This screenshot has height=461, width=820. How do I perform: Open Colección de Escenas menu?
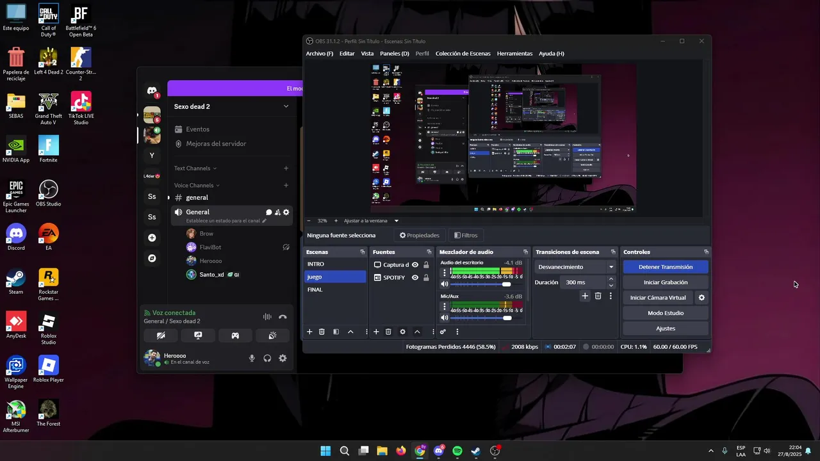(463, 54)
